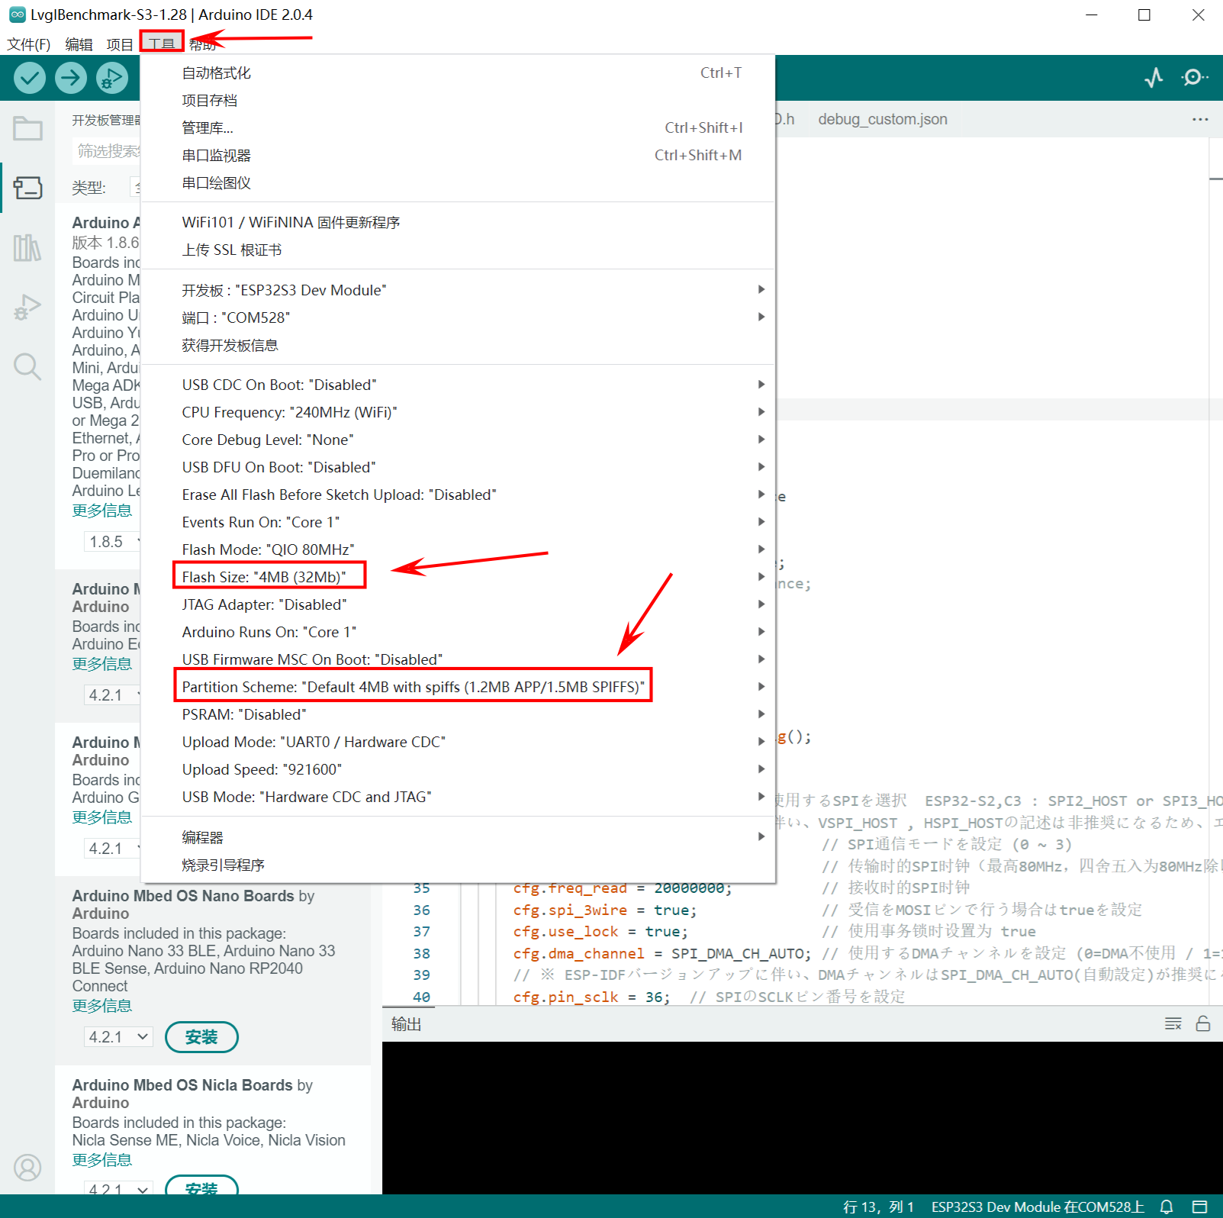The height and width of the screenshot is (1218, 1223).
Task: Open 串口监视器 from the menu
Action: pos(458,155)
